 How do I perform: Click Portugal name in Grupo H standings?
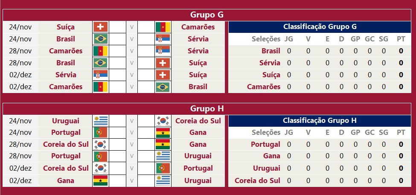coord(265,144)
